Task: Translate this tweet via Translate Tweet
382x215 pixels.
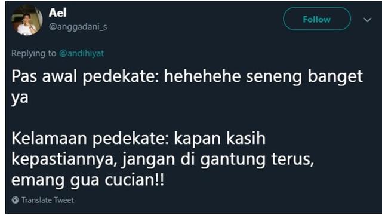Action: click(43, 200)
